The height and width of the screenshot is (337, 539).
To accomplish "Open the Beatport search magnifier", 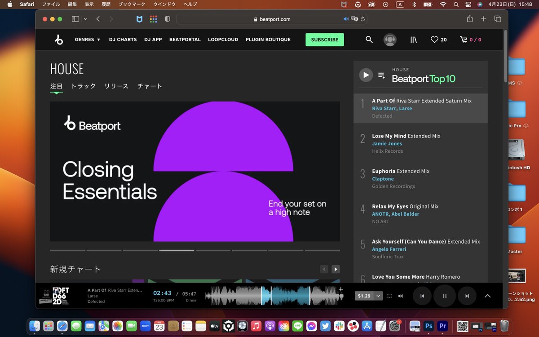I will tap(369, 40).
